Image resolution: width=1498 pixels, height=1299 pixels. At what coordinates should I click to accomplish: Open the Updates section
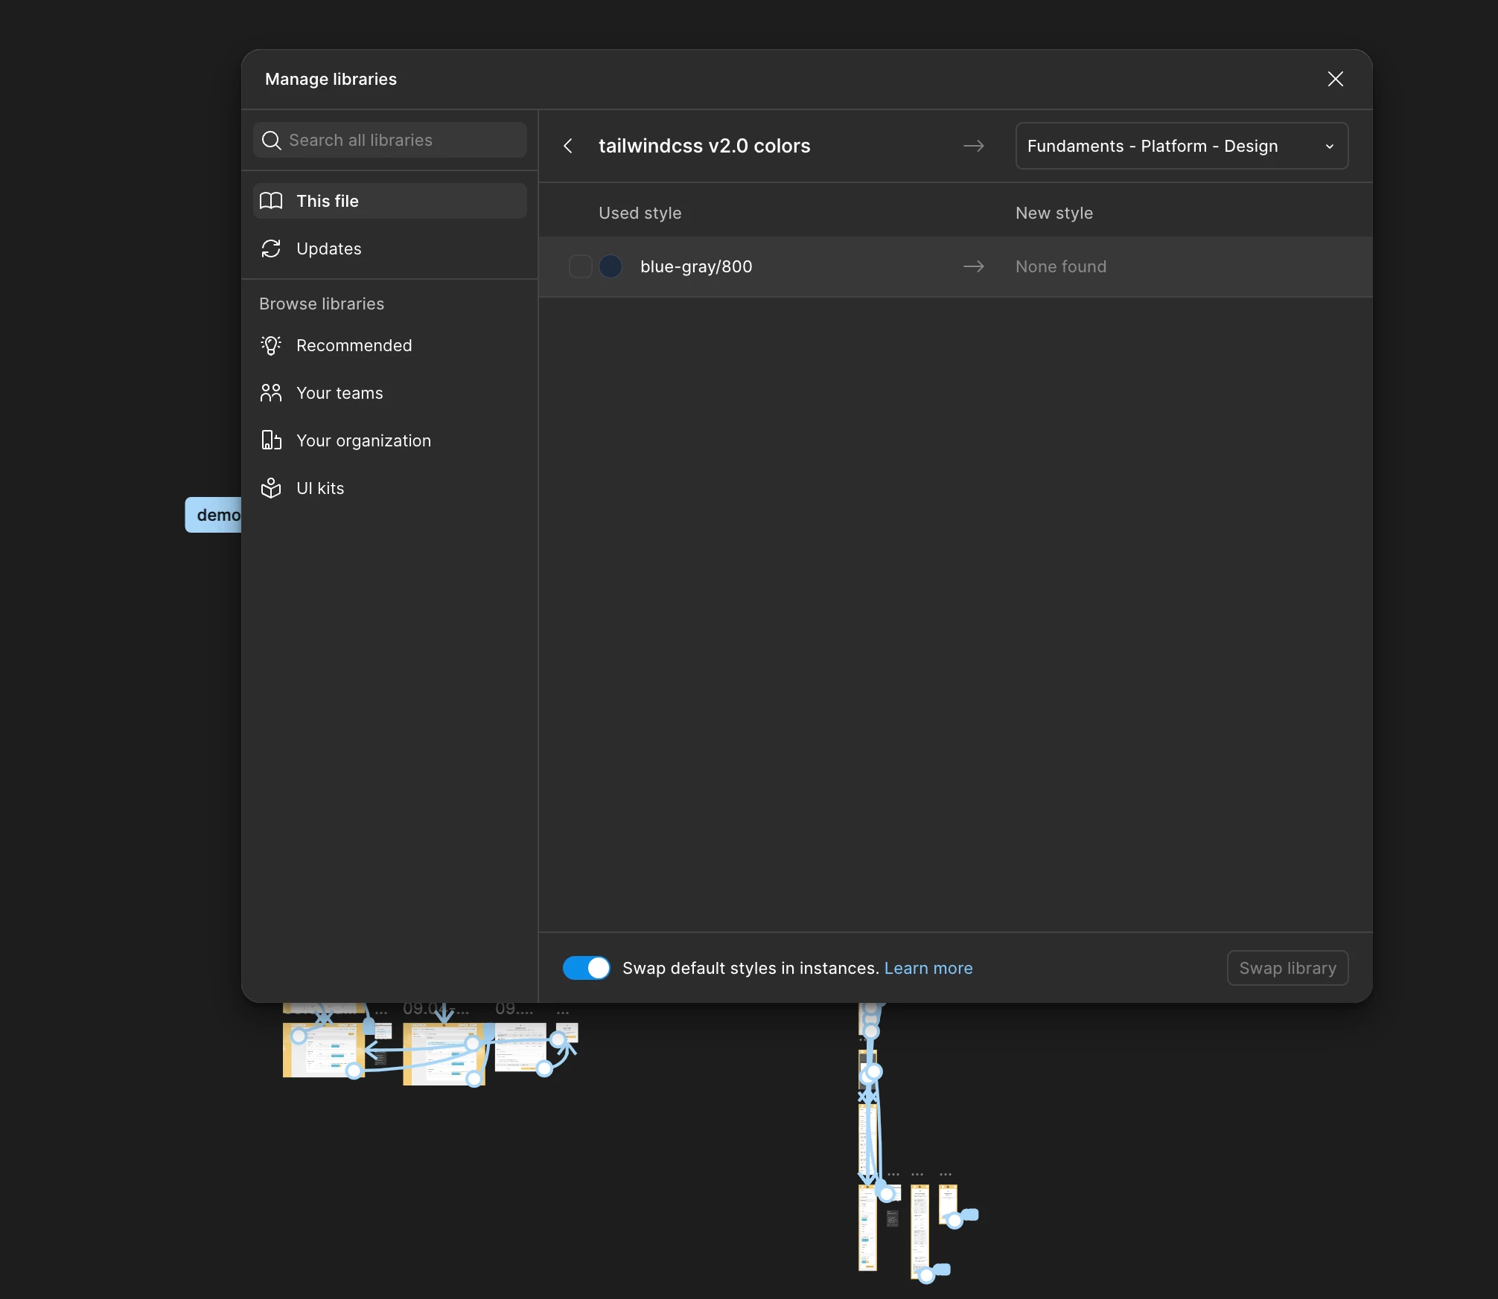[x=389, y=248]
